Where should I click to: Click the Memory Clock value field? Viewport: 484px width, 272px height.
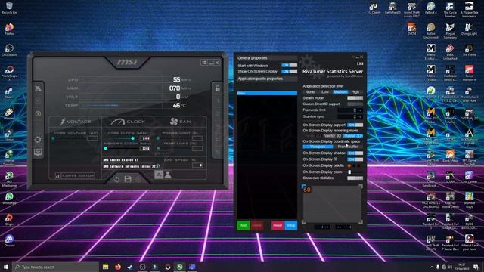(145, 149)
